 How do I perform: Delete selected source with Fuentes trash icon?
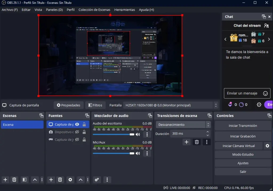point(60,180)
